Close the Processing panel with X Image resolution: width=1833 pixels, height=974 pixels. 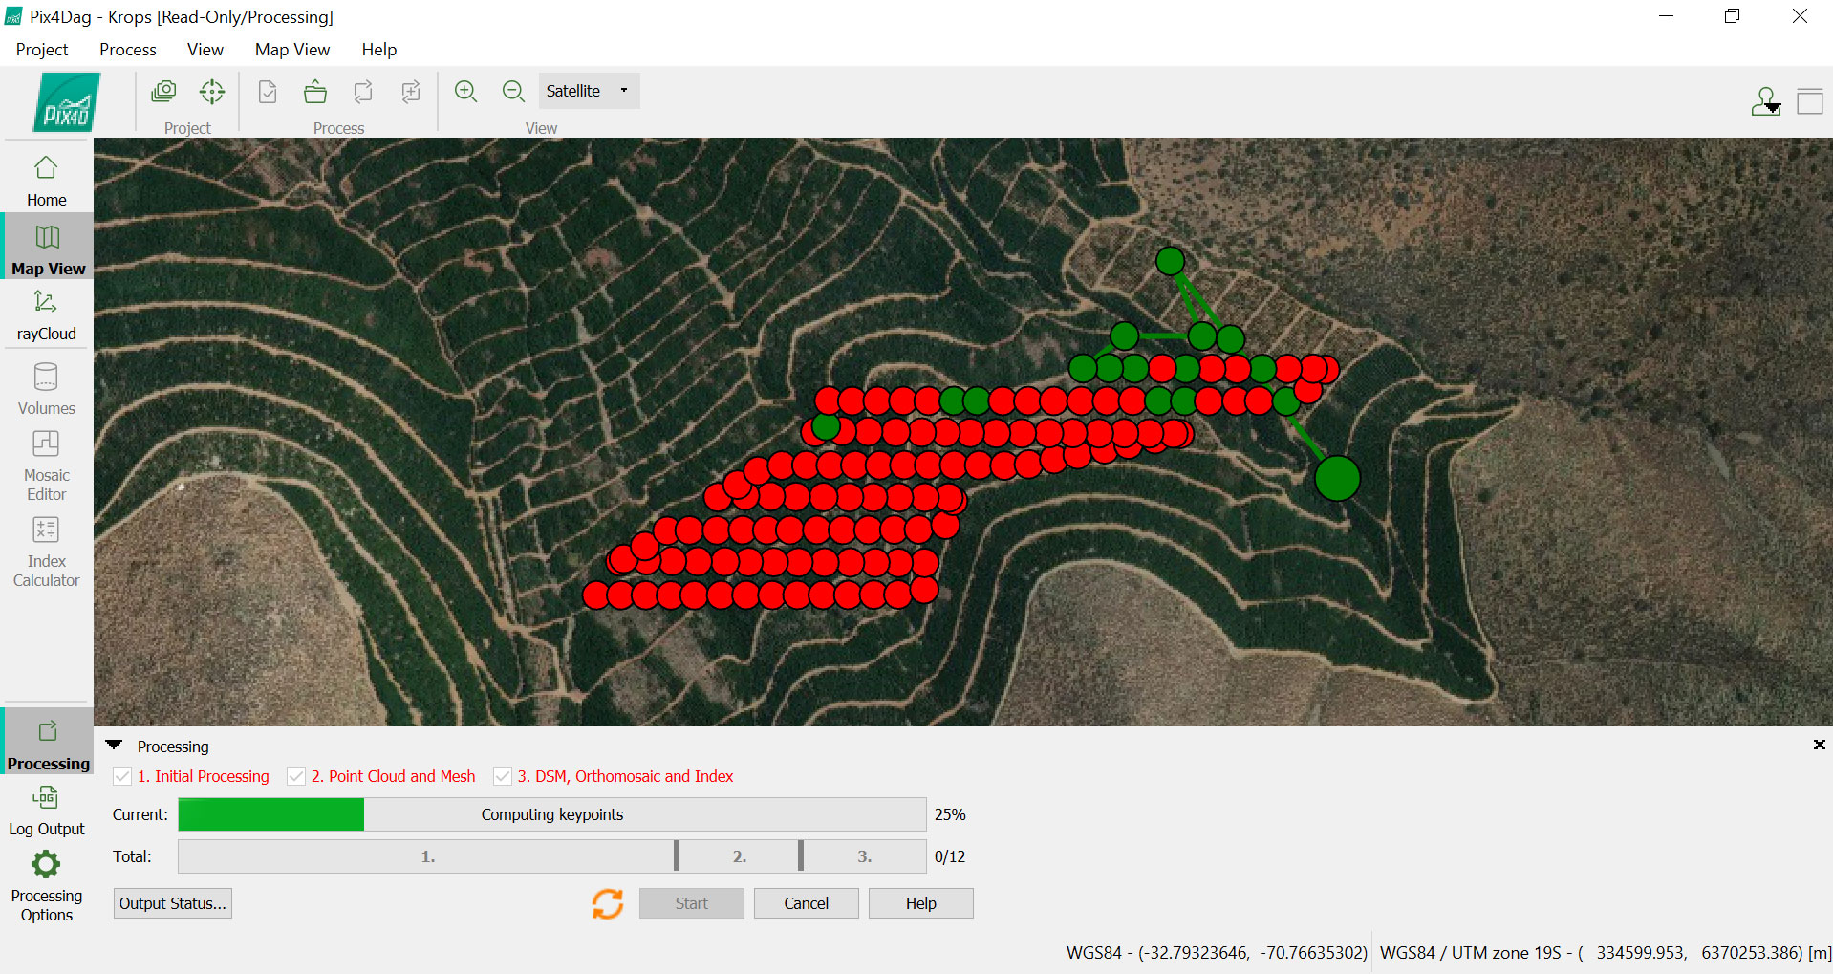[x=1820, y=745]
